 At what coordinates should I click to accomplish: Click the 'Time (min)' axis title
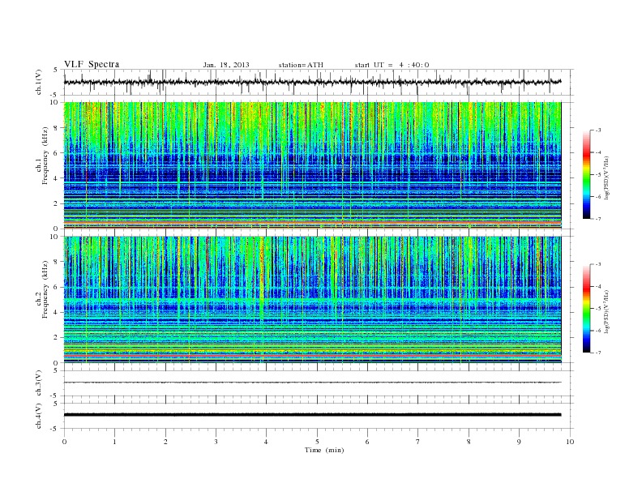click(x=324, y=450)
